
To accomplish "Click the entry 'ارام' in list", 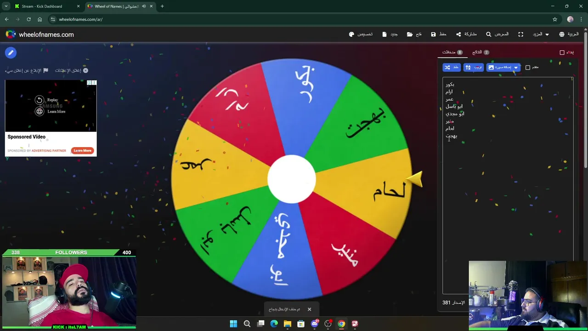I will coord(449,92).
